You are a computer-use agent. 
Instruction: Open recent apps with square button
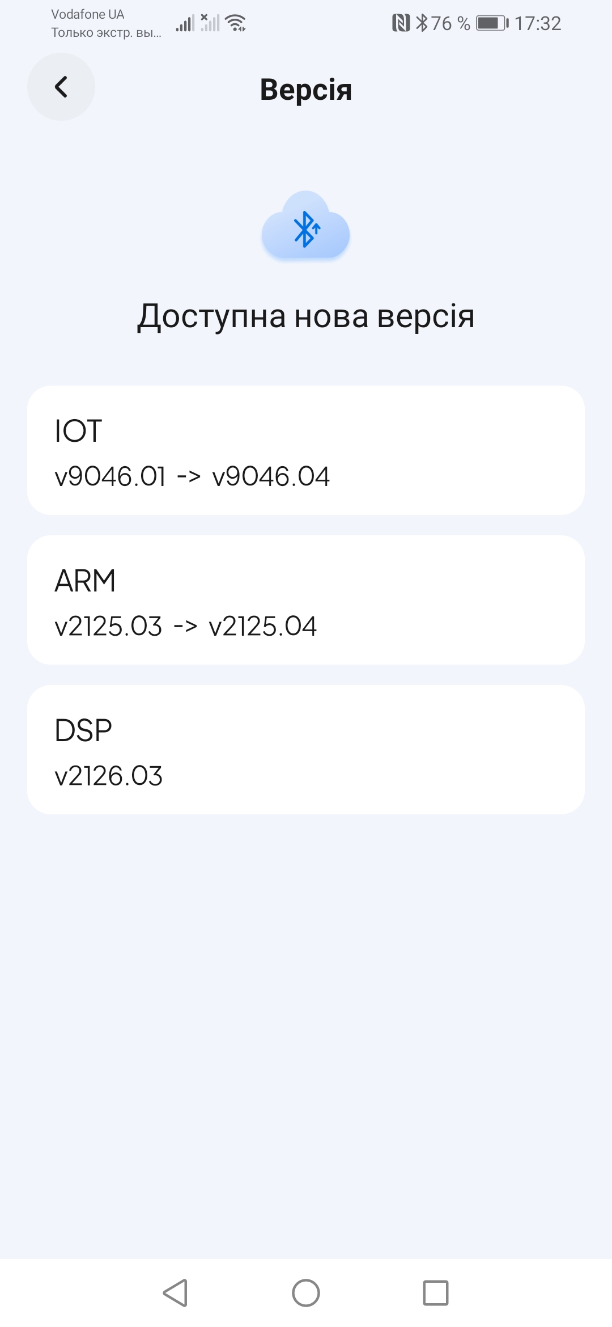pos(435,1293)
